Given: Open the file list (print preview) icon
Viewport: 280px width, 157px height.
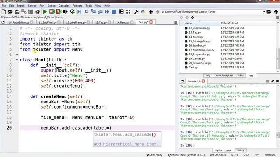Looking at the screenshot, I should 31,12.
